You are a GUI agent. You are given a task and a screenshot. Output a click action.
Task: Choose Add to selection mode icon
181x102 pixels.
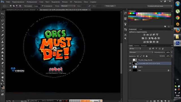tap(14, 6)
